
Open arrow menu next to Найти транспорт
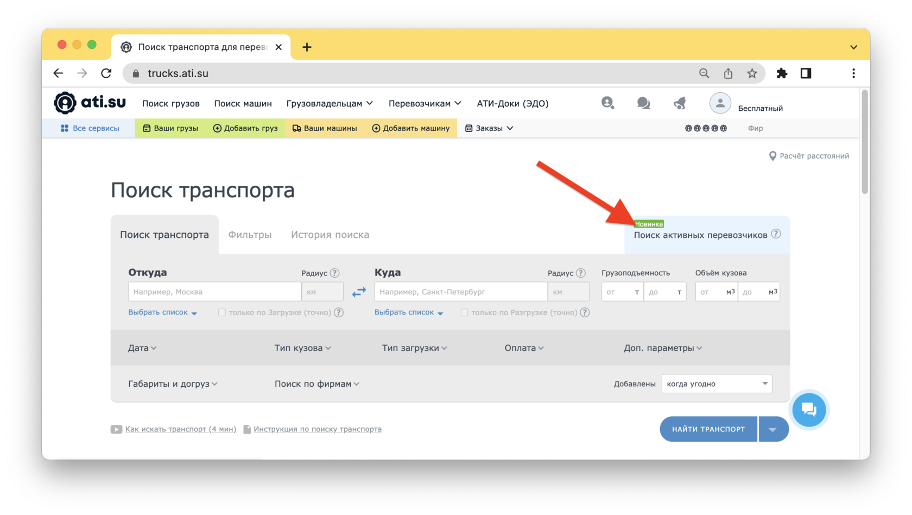click(x=773, y=429)
